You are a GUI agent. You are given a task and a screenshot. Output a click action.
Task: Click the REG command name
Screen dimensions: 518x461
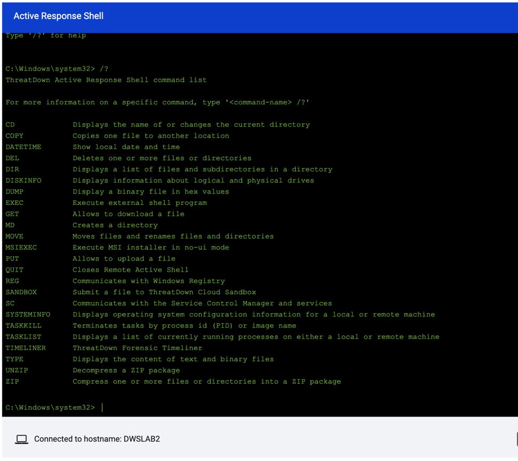[12, 281]
